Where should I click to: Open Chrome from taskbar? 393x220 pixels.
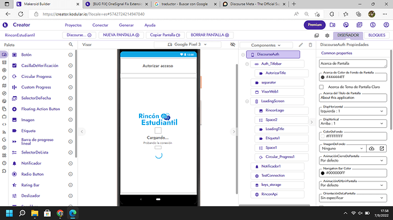coord(60,213)
